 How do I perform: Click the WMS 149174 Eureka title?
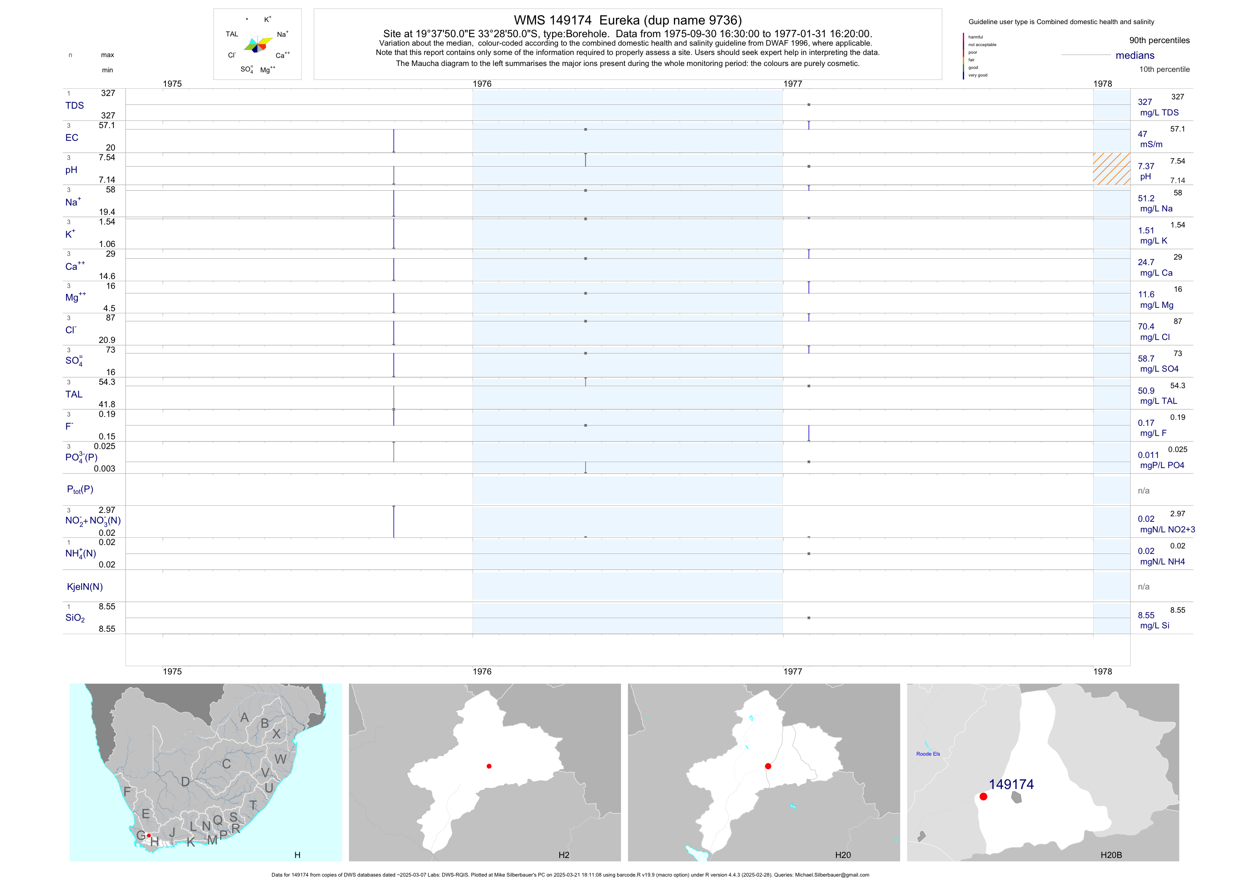pos(627,20)
